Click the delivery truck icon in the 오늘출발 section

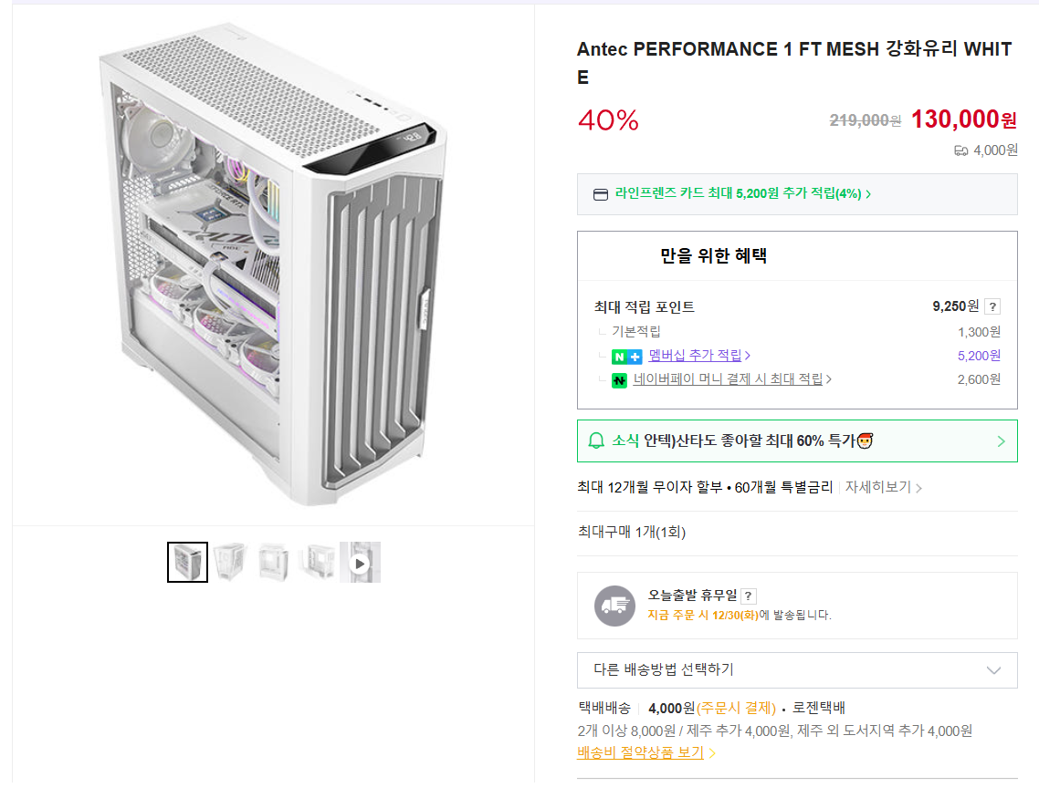click(x=614, y=606)
